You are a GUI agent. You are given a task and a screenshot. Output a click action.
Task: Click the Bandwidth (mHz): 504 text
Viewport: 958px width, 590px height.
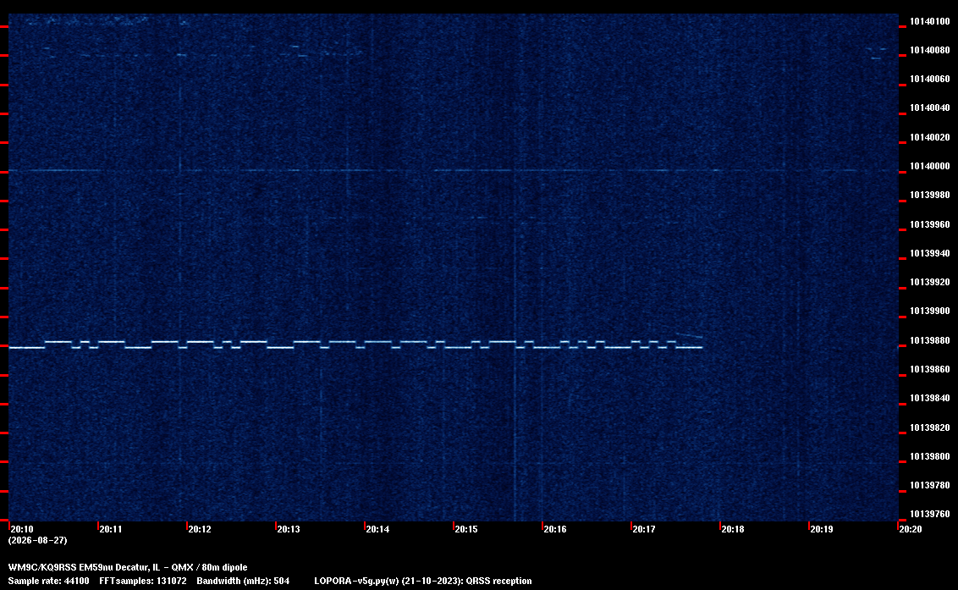243,581
